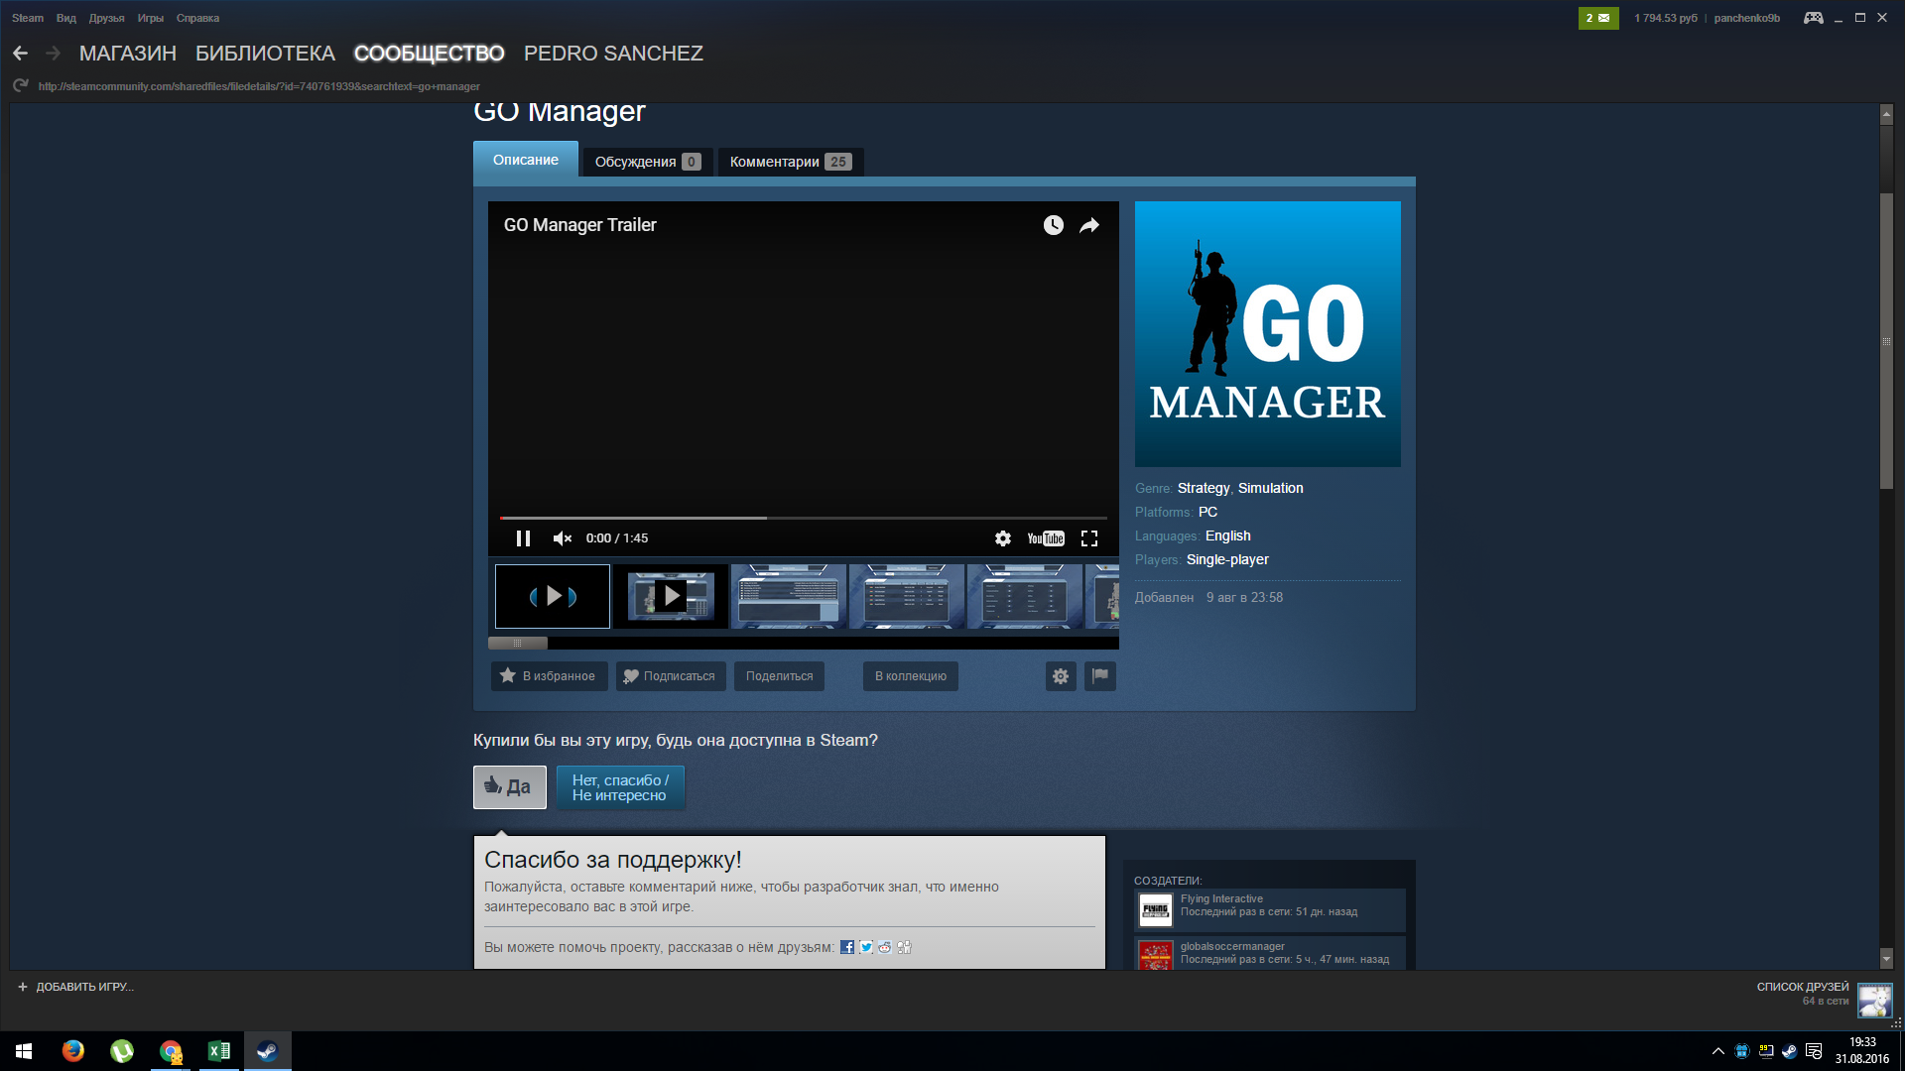
Task: Show hidden system tray icons
Action: 1718,1051
